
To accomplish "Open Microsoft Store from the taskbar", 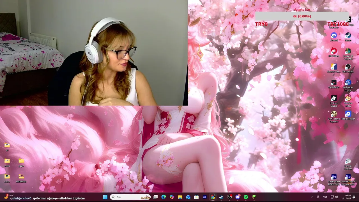I will tap(196, 197).
